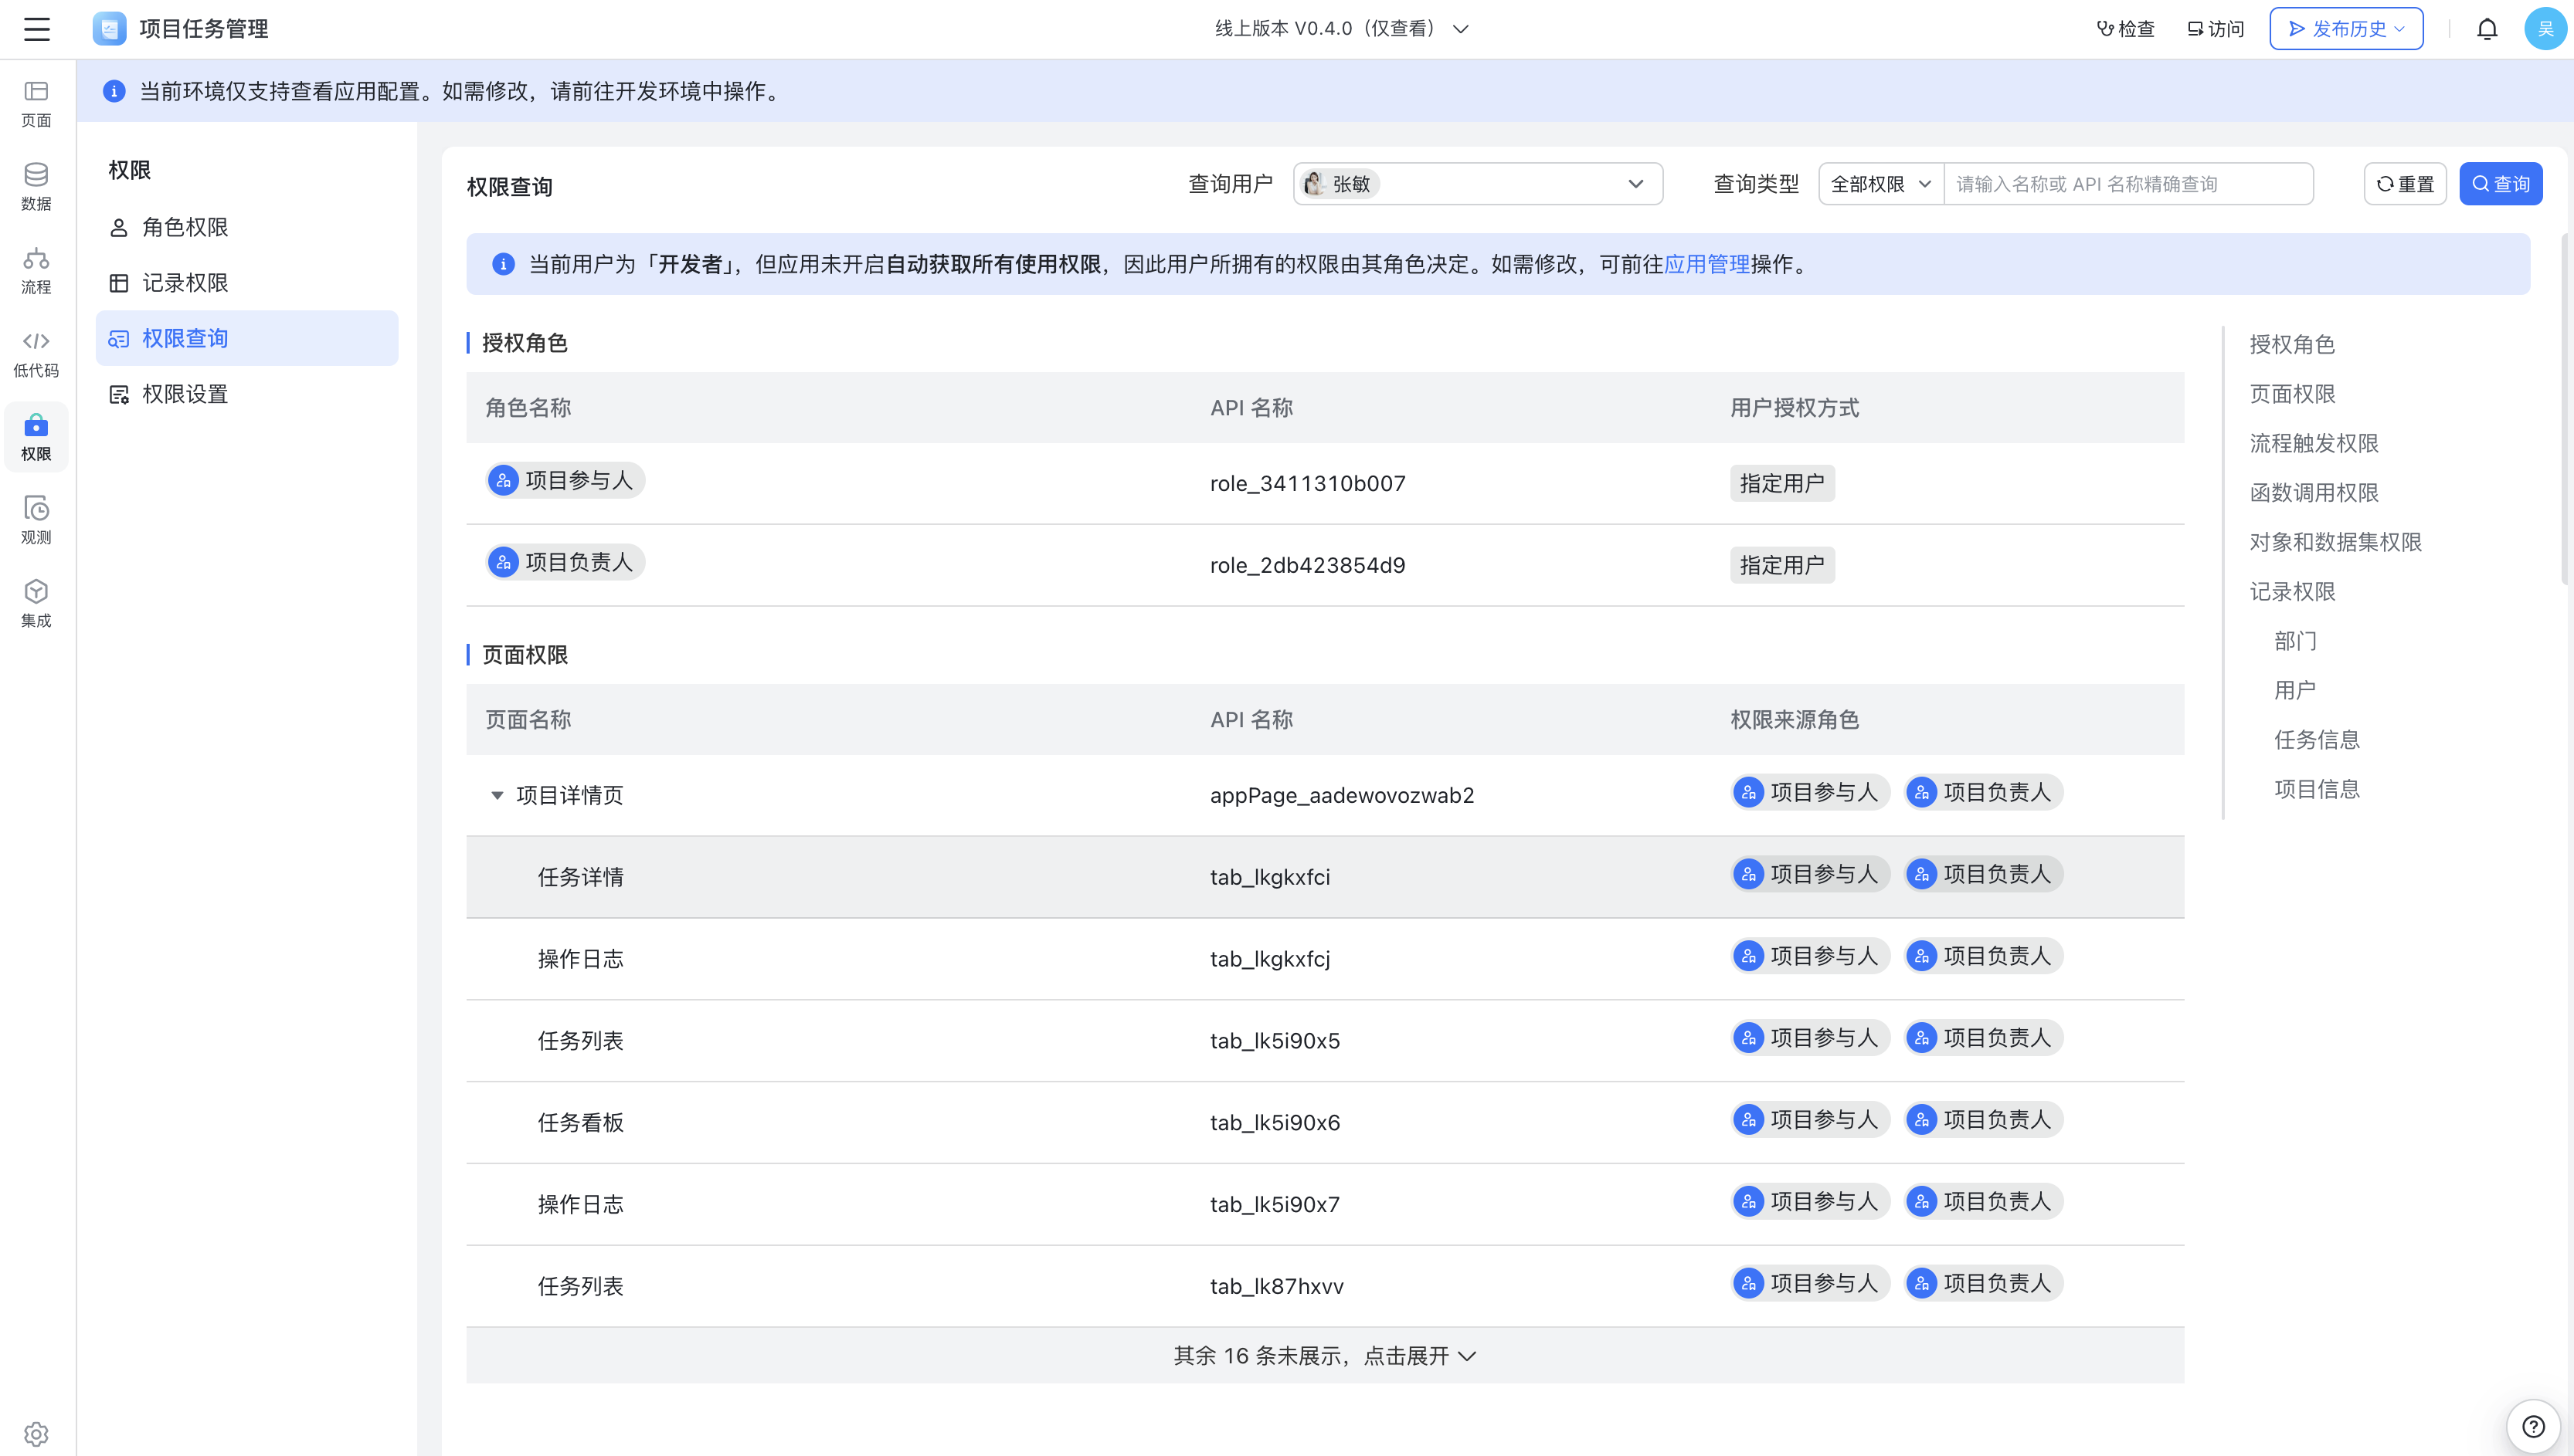Screen dimensions: 2574x1456
Task: Click the info icon in the top banner
Action: [114, 91]
